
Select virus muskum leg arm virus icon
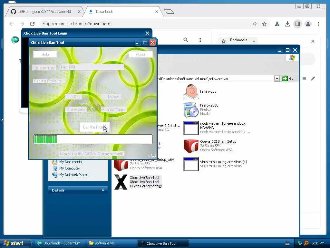pos(191,164)
